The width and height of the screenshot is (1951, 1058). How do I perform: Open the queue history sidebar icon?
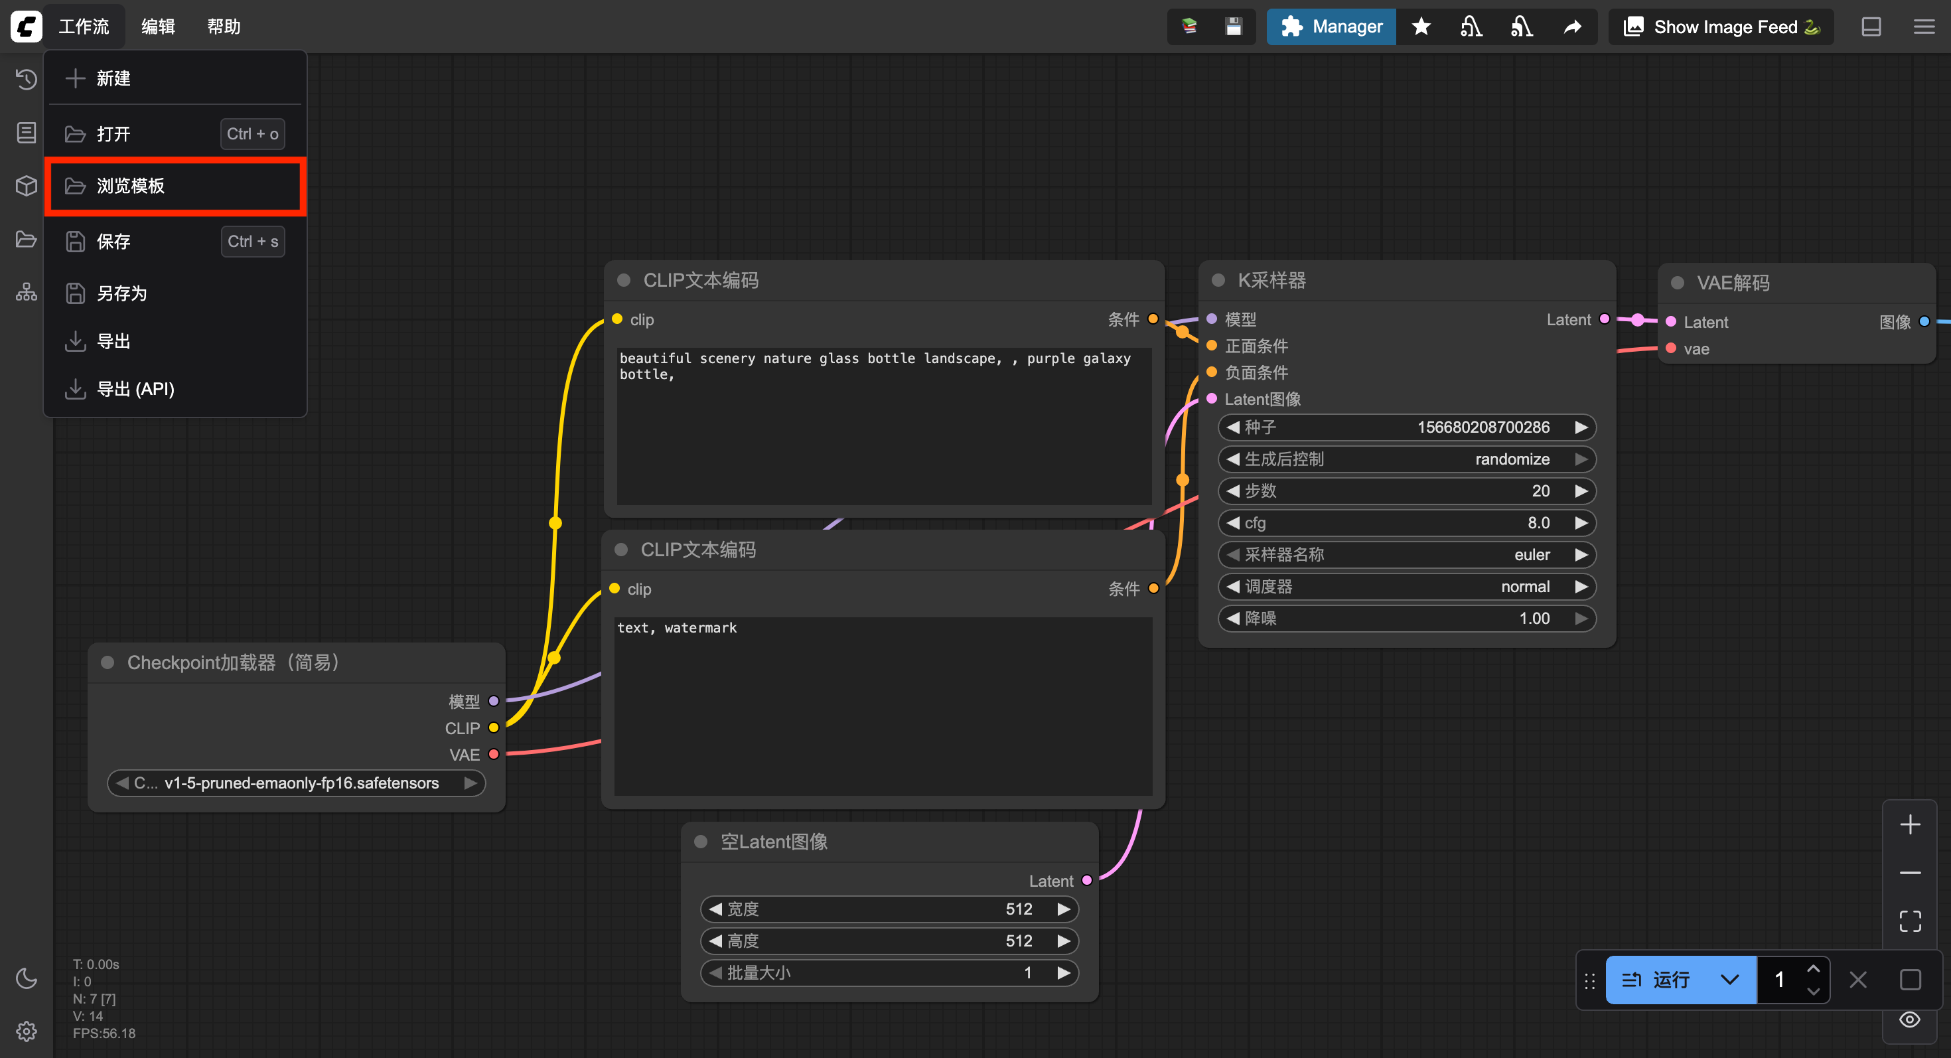click(x=27, y=80)
